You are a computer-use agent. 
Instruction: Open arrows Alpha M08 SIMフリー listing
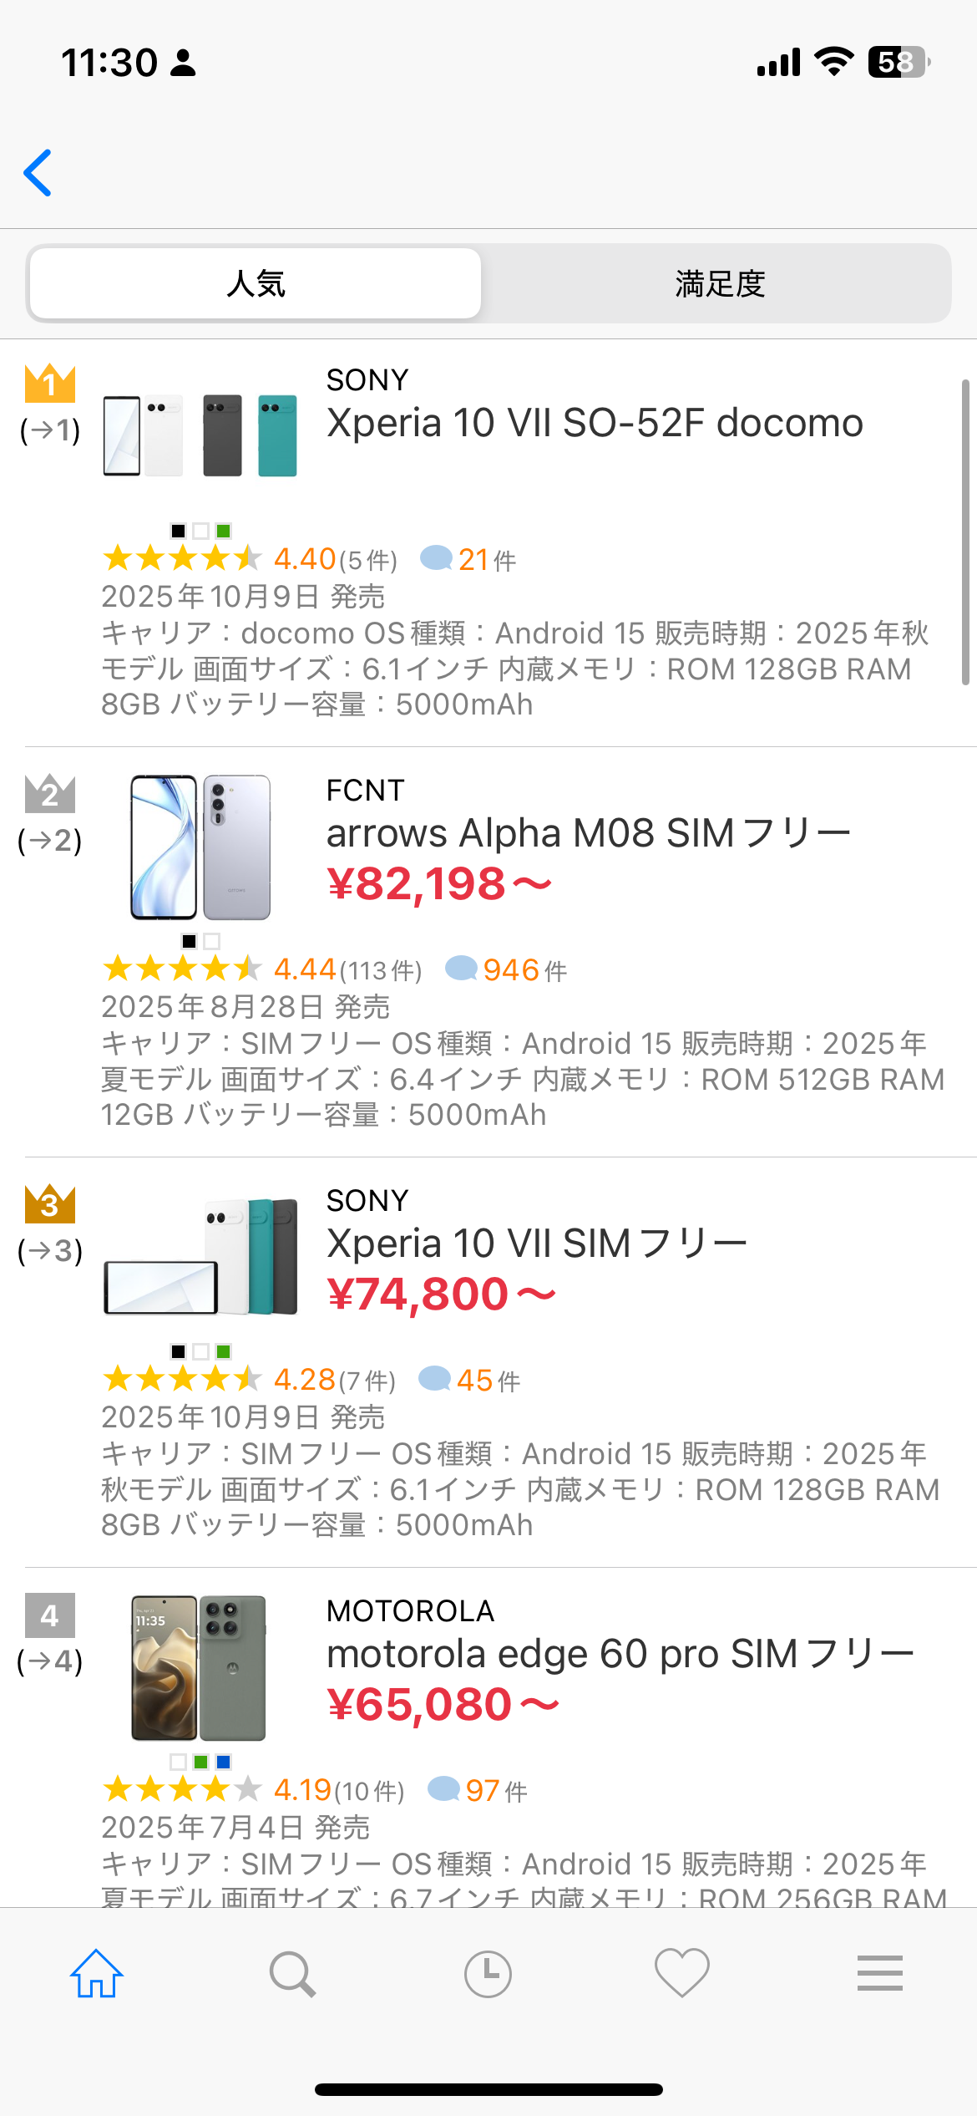[x=588, y=833]
